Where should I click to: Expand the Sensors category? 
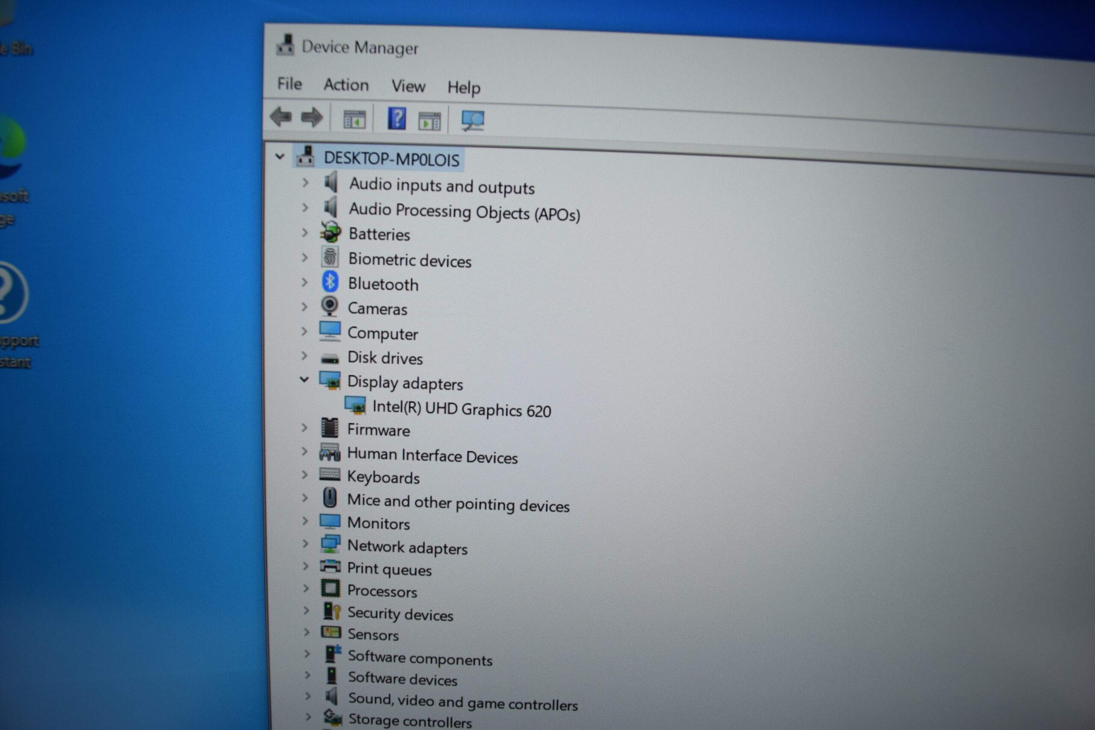click(306, 632)
